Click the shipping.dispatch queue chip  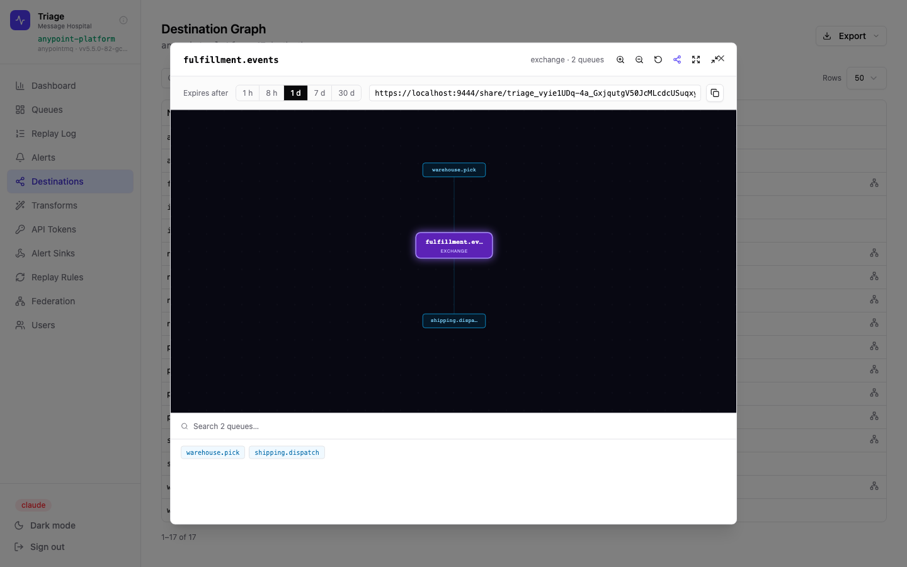click(287, 452)
